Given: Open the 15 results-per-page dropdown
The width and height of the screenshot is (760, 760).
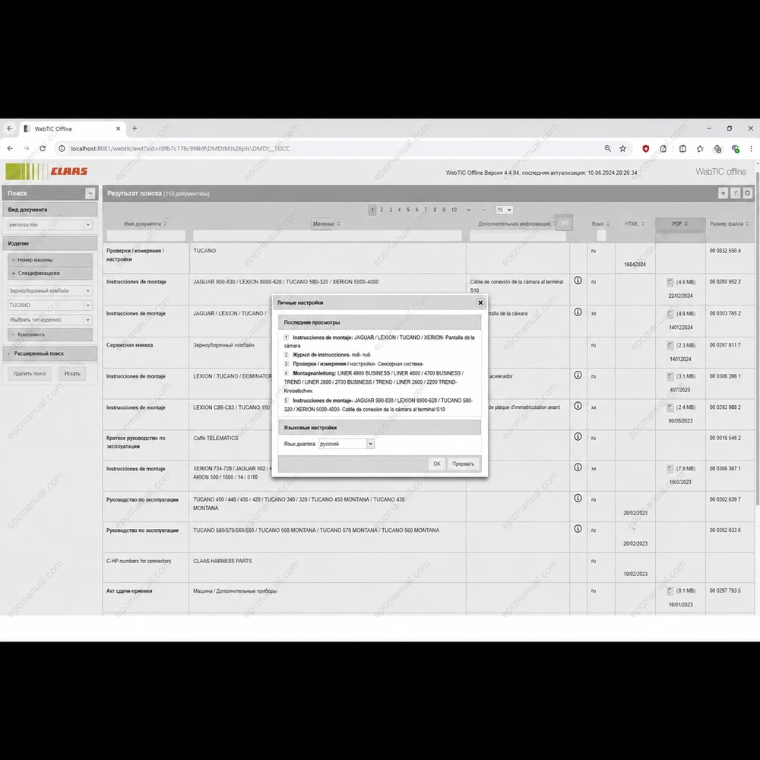Looking at the screenshot, I should pyautogui.click(x=504, y=210).
